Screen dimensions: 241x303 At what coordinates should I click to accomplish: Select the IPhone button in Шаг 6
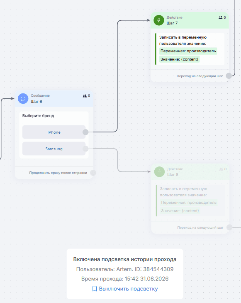[54, 132]
